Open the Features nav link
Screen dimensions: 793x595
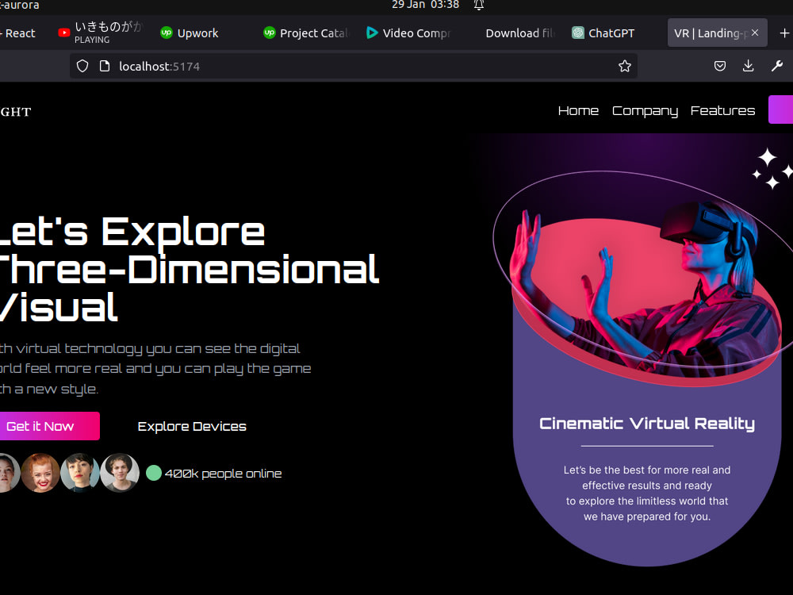[x=722, y=111]
